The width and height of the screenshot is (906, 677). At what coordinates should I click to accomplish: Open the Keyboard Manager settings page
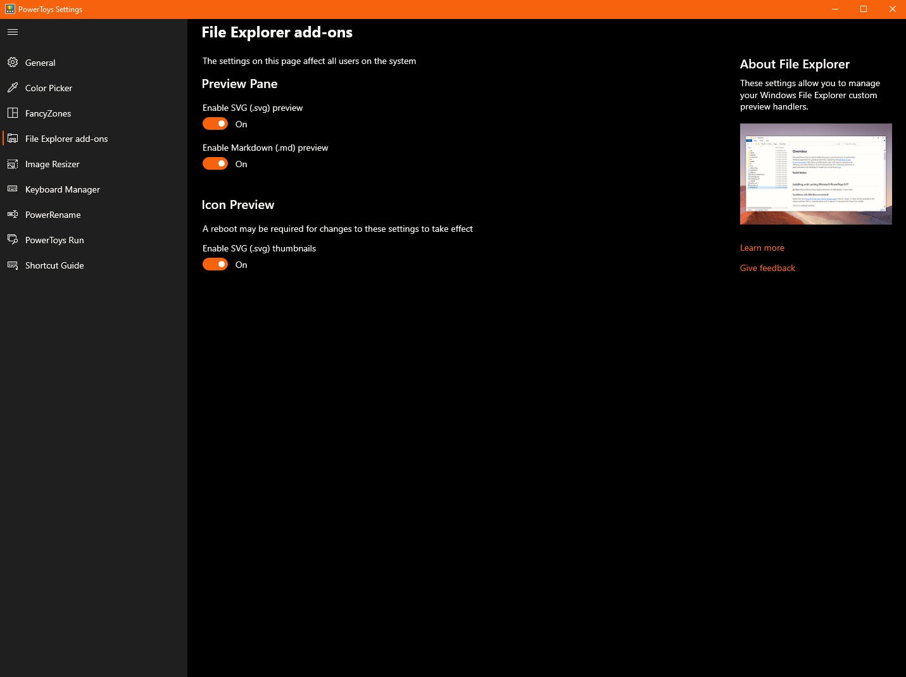pos(62,189)
